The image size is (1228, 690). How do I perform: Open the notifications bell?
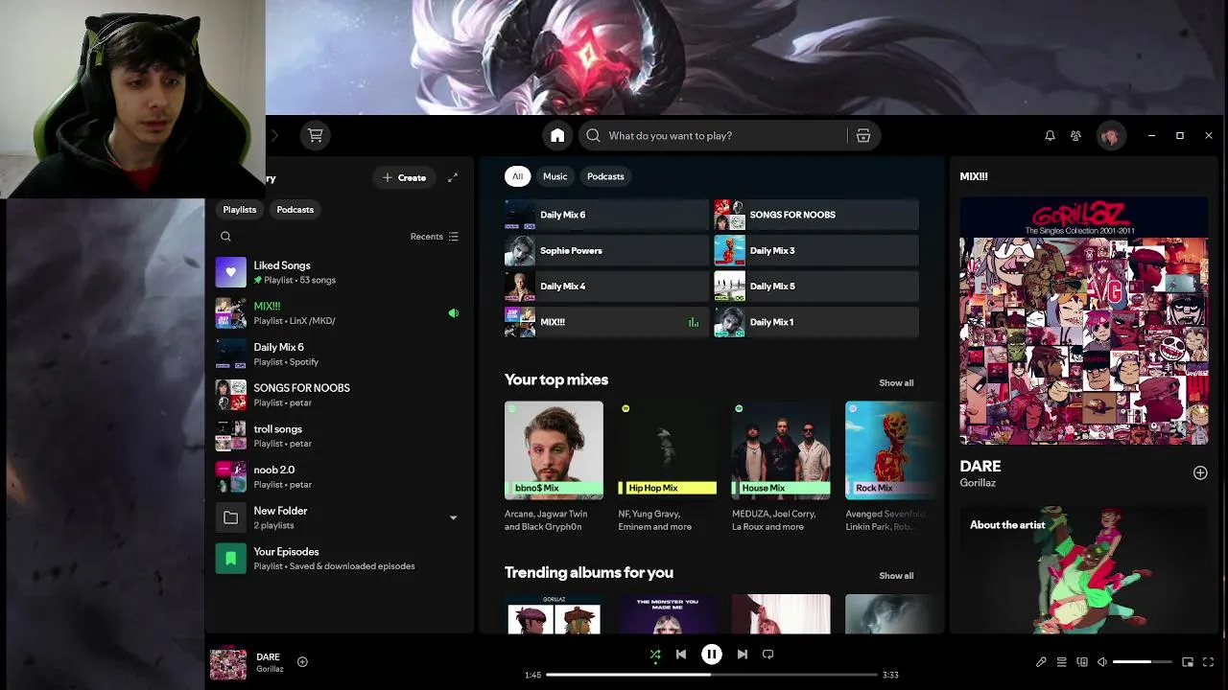pyautogui.click(x=1050, y=135)
